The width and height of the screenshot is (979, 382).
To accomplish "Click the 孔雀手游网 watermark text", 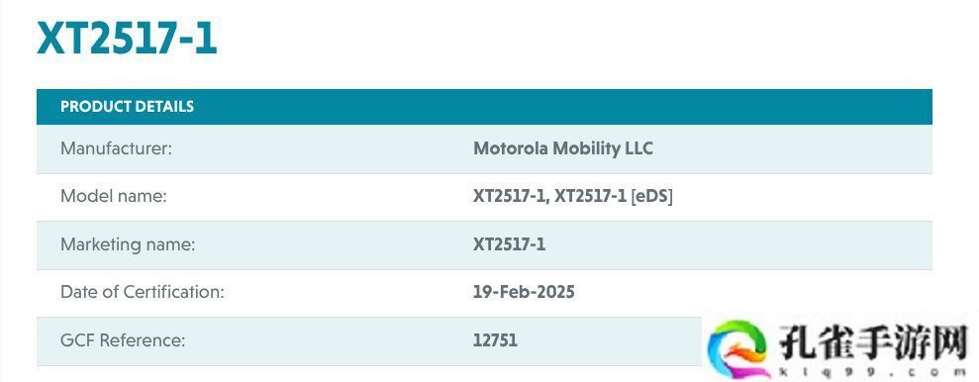I will tap(873, 342).
